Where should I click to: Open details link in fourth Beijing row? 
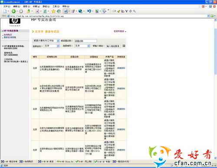click(x=121, y=129)
